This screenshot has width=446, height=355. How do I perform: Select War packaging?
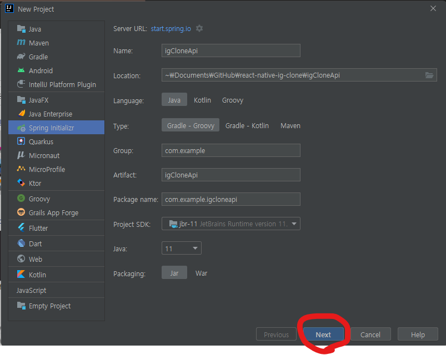pos(202,273)
